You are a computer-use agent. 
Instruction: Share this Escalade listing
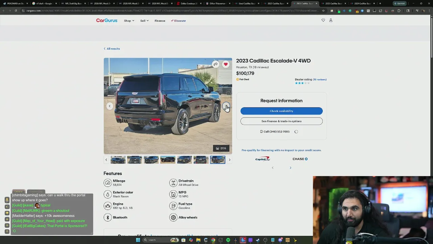[x=215, y=64]
